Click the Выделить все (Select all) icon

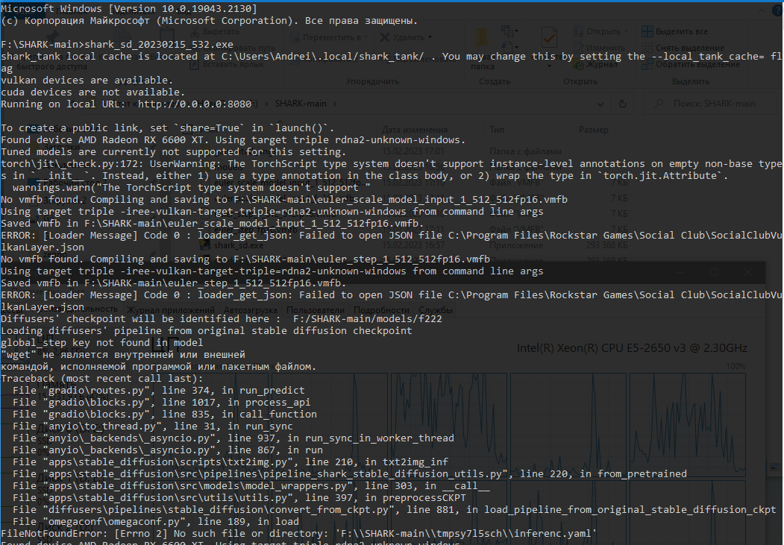647,31
